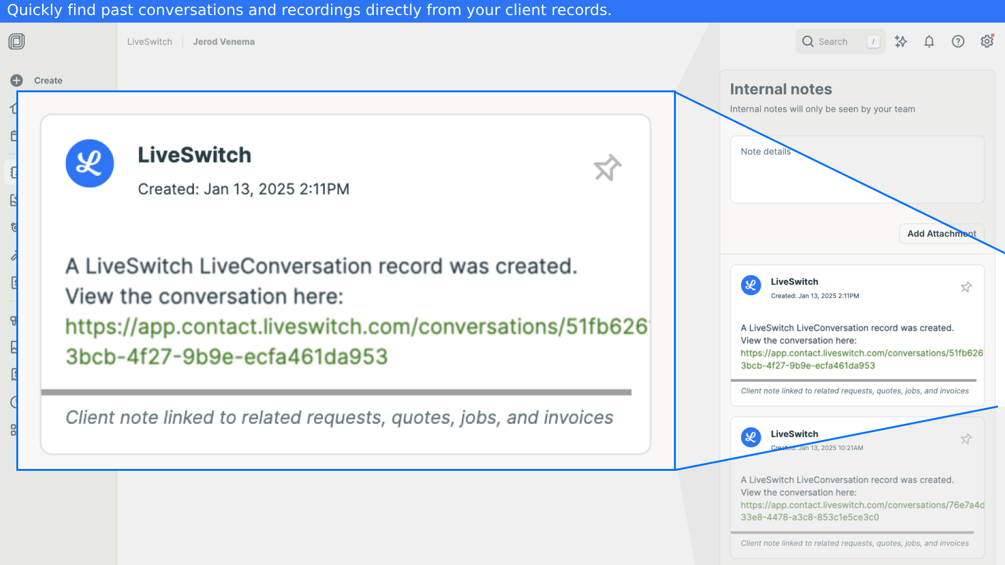Open the sparkle AI assistant icon
The image size is (1005, 565).
click(901, 41)
